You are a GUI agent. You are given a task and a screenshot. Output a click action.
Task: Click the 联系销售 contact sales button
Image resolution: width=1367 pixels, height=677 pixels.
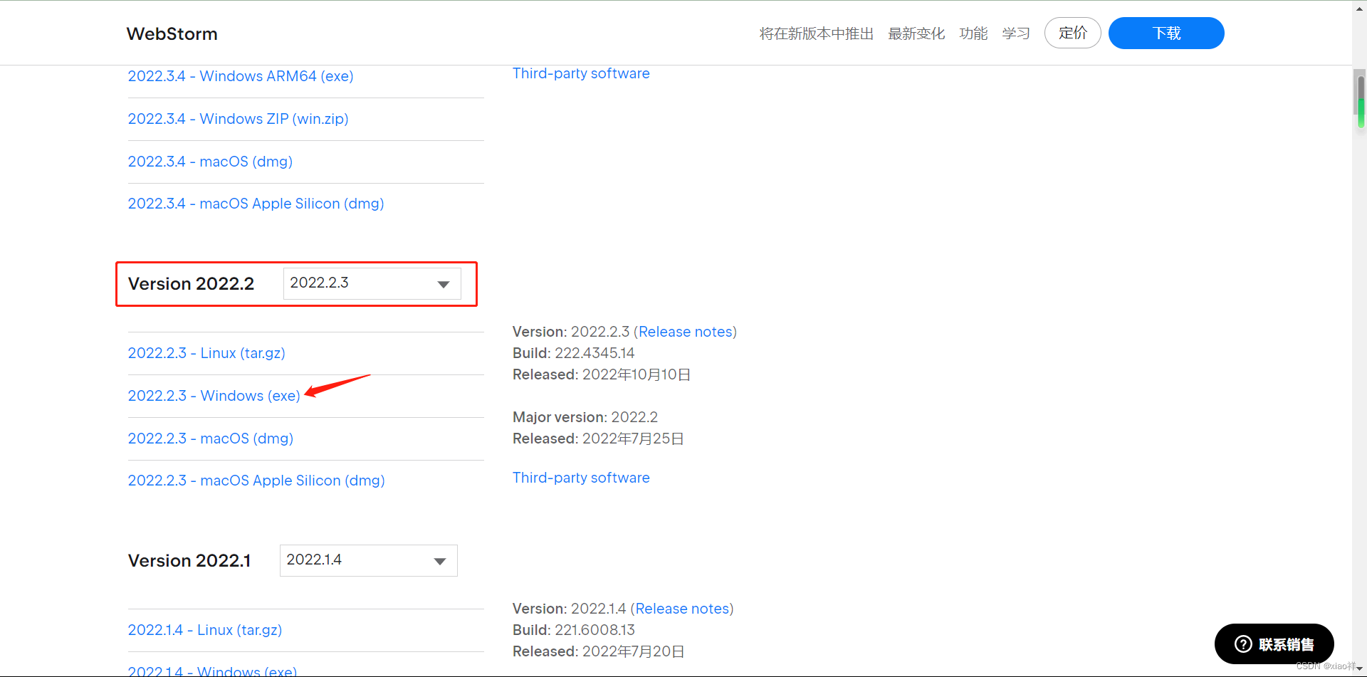(x=1274, y=644)
